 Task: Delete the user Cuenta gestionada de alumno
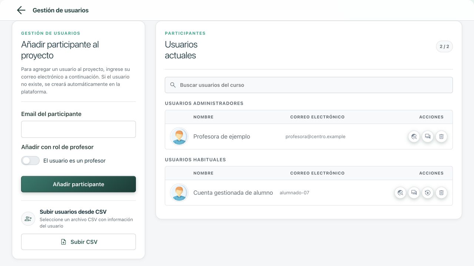[441, 193]
